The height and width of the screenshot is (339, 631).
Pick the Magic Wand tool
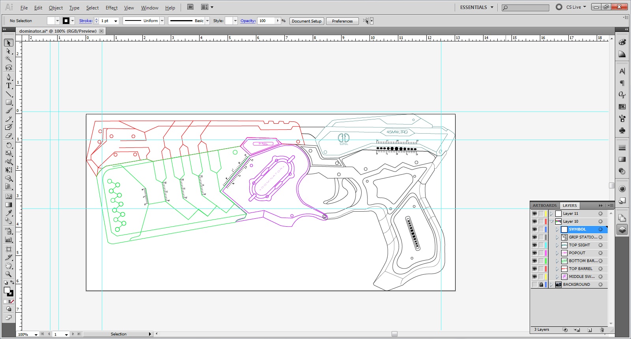8,59
